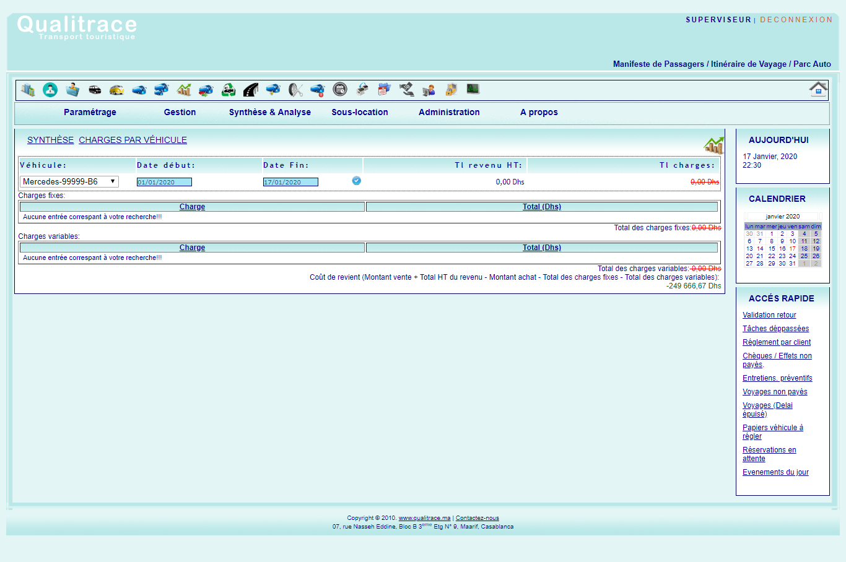Open the padlock security icon
The image size is (846, 562).
(x=451, y=90)
